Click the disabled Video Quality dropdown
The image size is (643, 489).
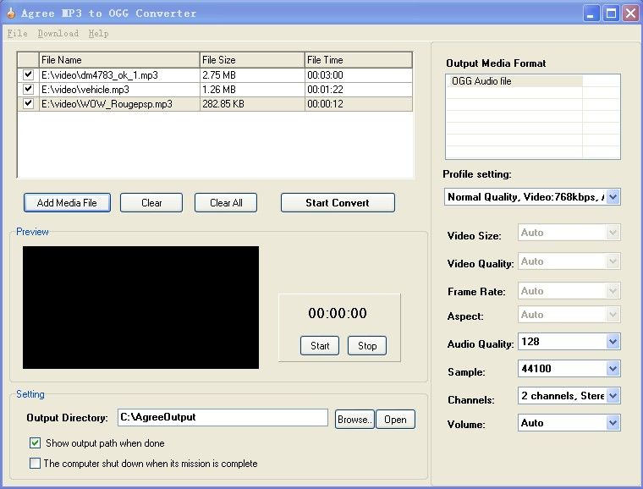tap(569, 261)
